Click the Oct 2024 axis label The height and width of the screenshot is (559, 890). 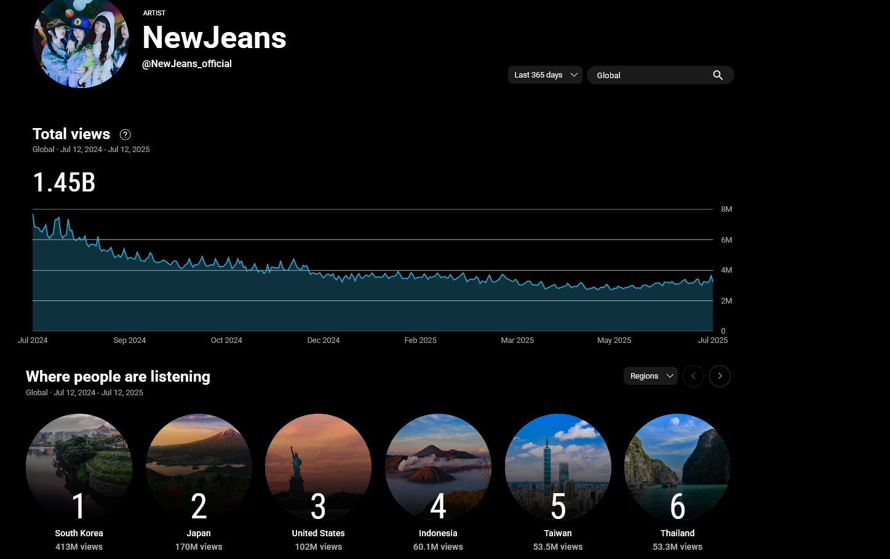tap(226, 340)
